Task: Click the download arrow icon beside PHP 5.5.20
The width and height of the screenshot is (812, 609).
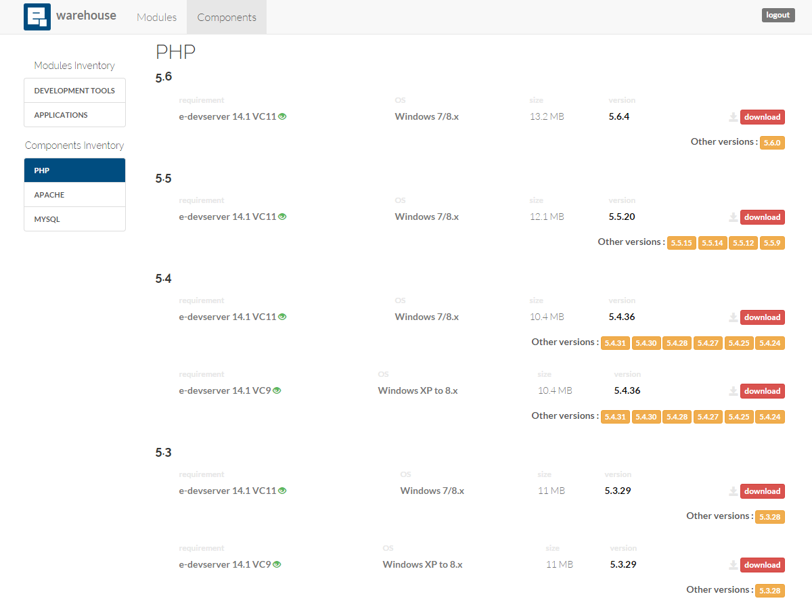Action: click(x=733, y=217)
